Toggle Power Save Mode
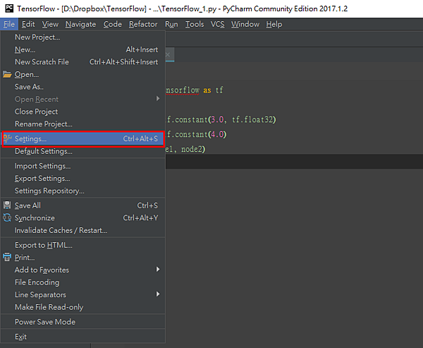This screenshot has width=423, height=348. click(x=82, y=322)
